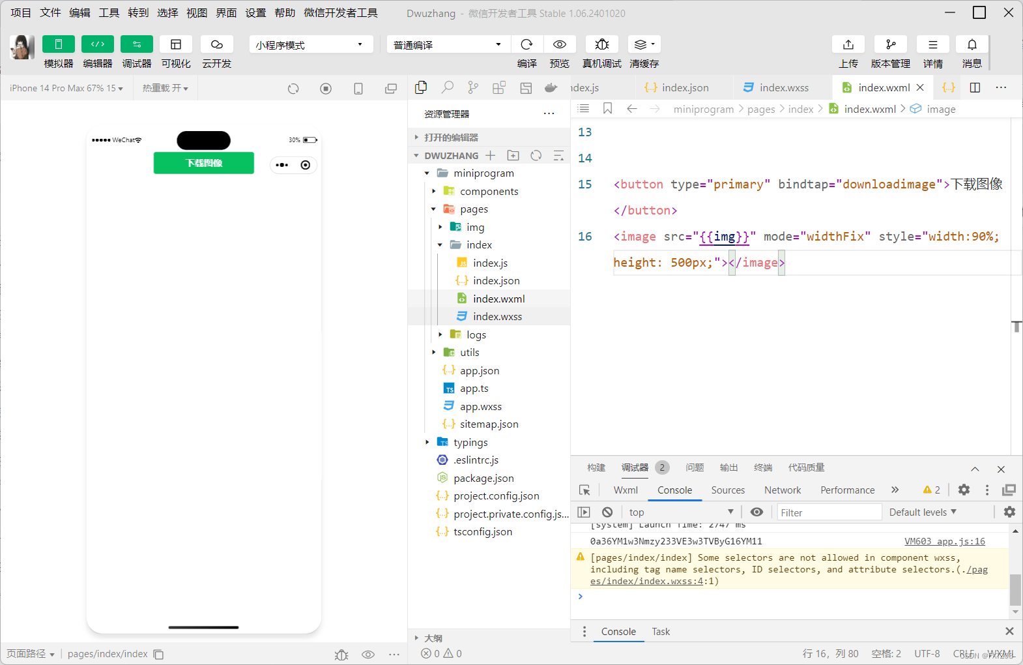Switch to the 问题 panel tab
The height and width of the screenshot is (665, 1023).
pyautogui.click(x=695, y=467)
